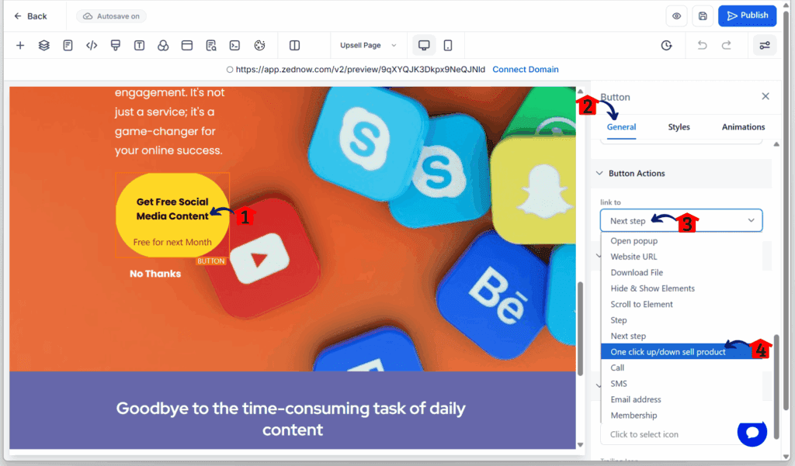Open the layers stack icon
This screenshot has width=795, height=466.
click(44, 46)
